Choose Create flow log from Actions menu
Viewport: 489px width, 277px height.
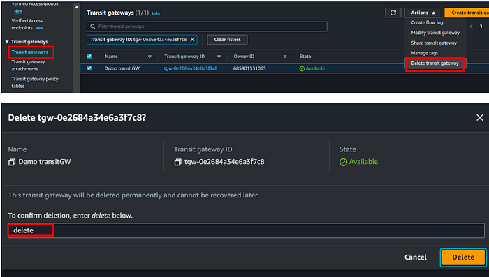(427, 22)
